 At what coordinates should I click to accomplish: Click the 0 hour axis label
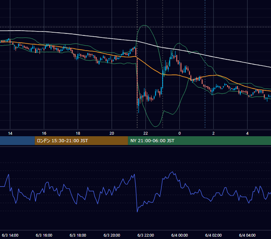[x=180, y=133]
